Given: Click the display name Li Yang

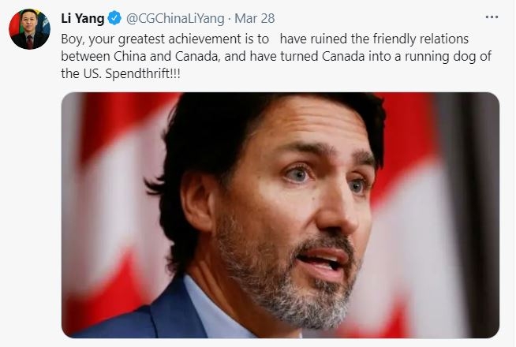Looking at the screenshot, I should 83,18.
